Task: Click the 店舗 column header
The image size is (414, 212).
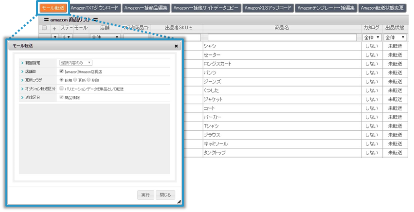Action: pyautogui.click(x=105, y=28)
